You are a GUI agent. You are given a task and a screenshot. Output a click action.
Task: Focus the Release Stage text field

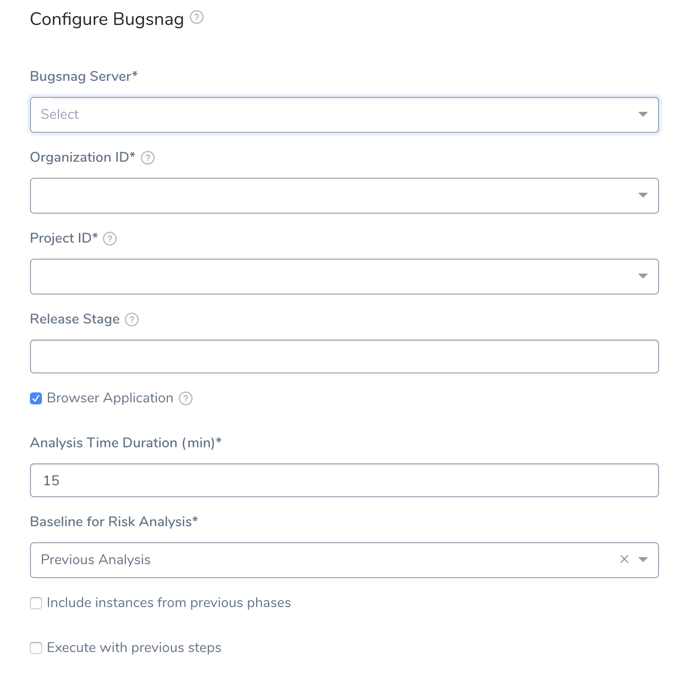(x=344, y=356)
